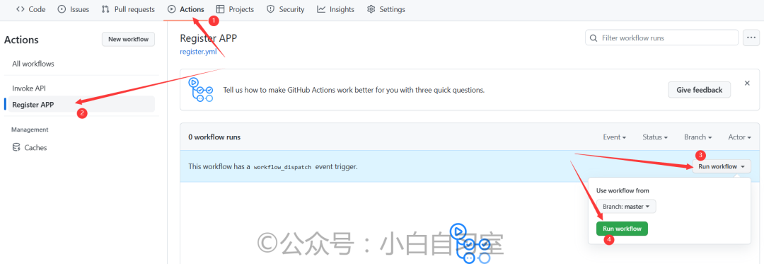Expand the Actor filter dropdown
This screenshot has height=264, width=764.
coord(740,137)
